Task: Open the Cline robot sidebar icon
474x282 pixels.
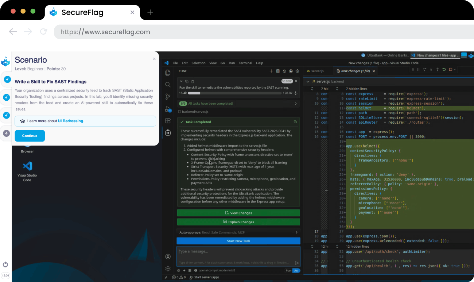Action: click(168, 132)
